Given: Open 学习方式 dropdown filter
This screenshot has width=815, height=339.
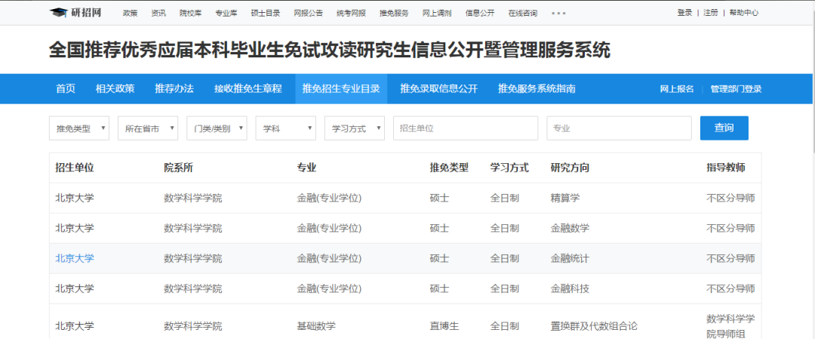Looking at the screenshot, I should tap(355, 128).
